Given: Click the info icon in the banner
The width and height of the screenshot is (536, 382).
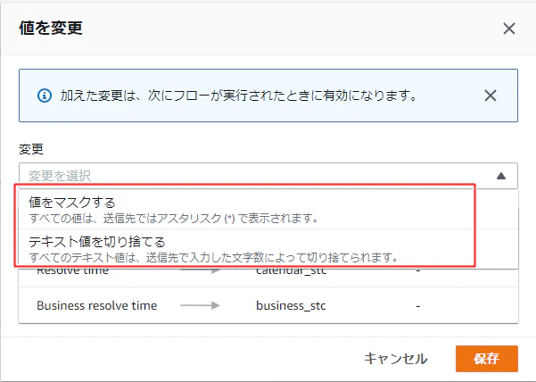Looking at the screenshot, I should click(x=45, y=95).
